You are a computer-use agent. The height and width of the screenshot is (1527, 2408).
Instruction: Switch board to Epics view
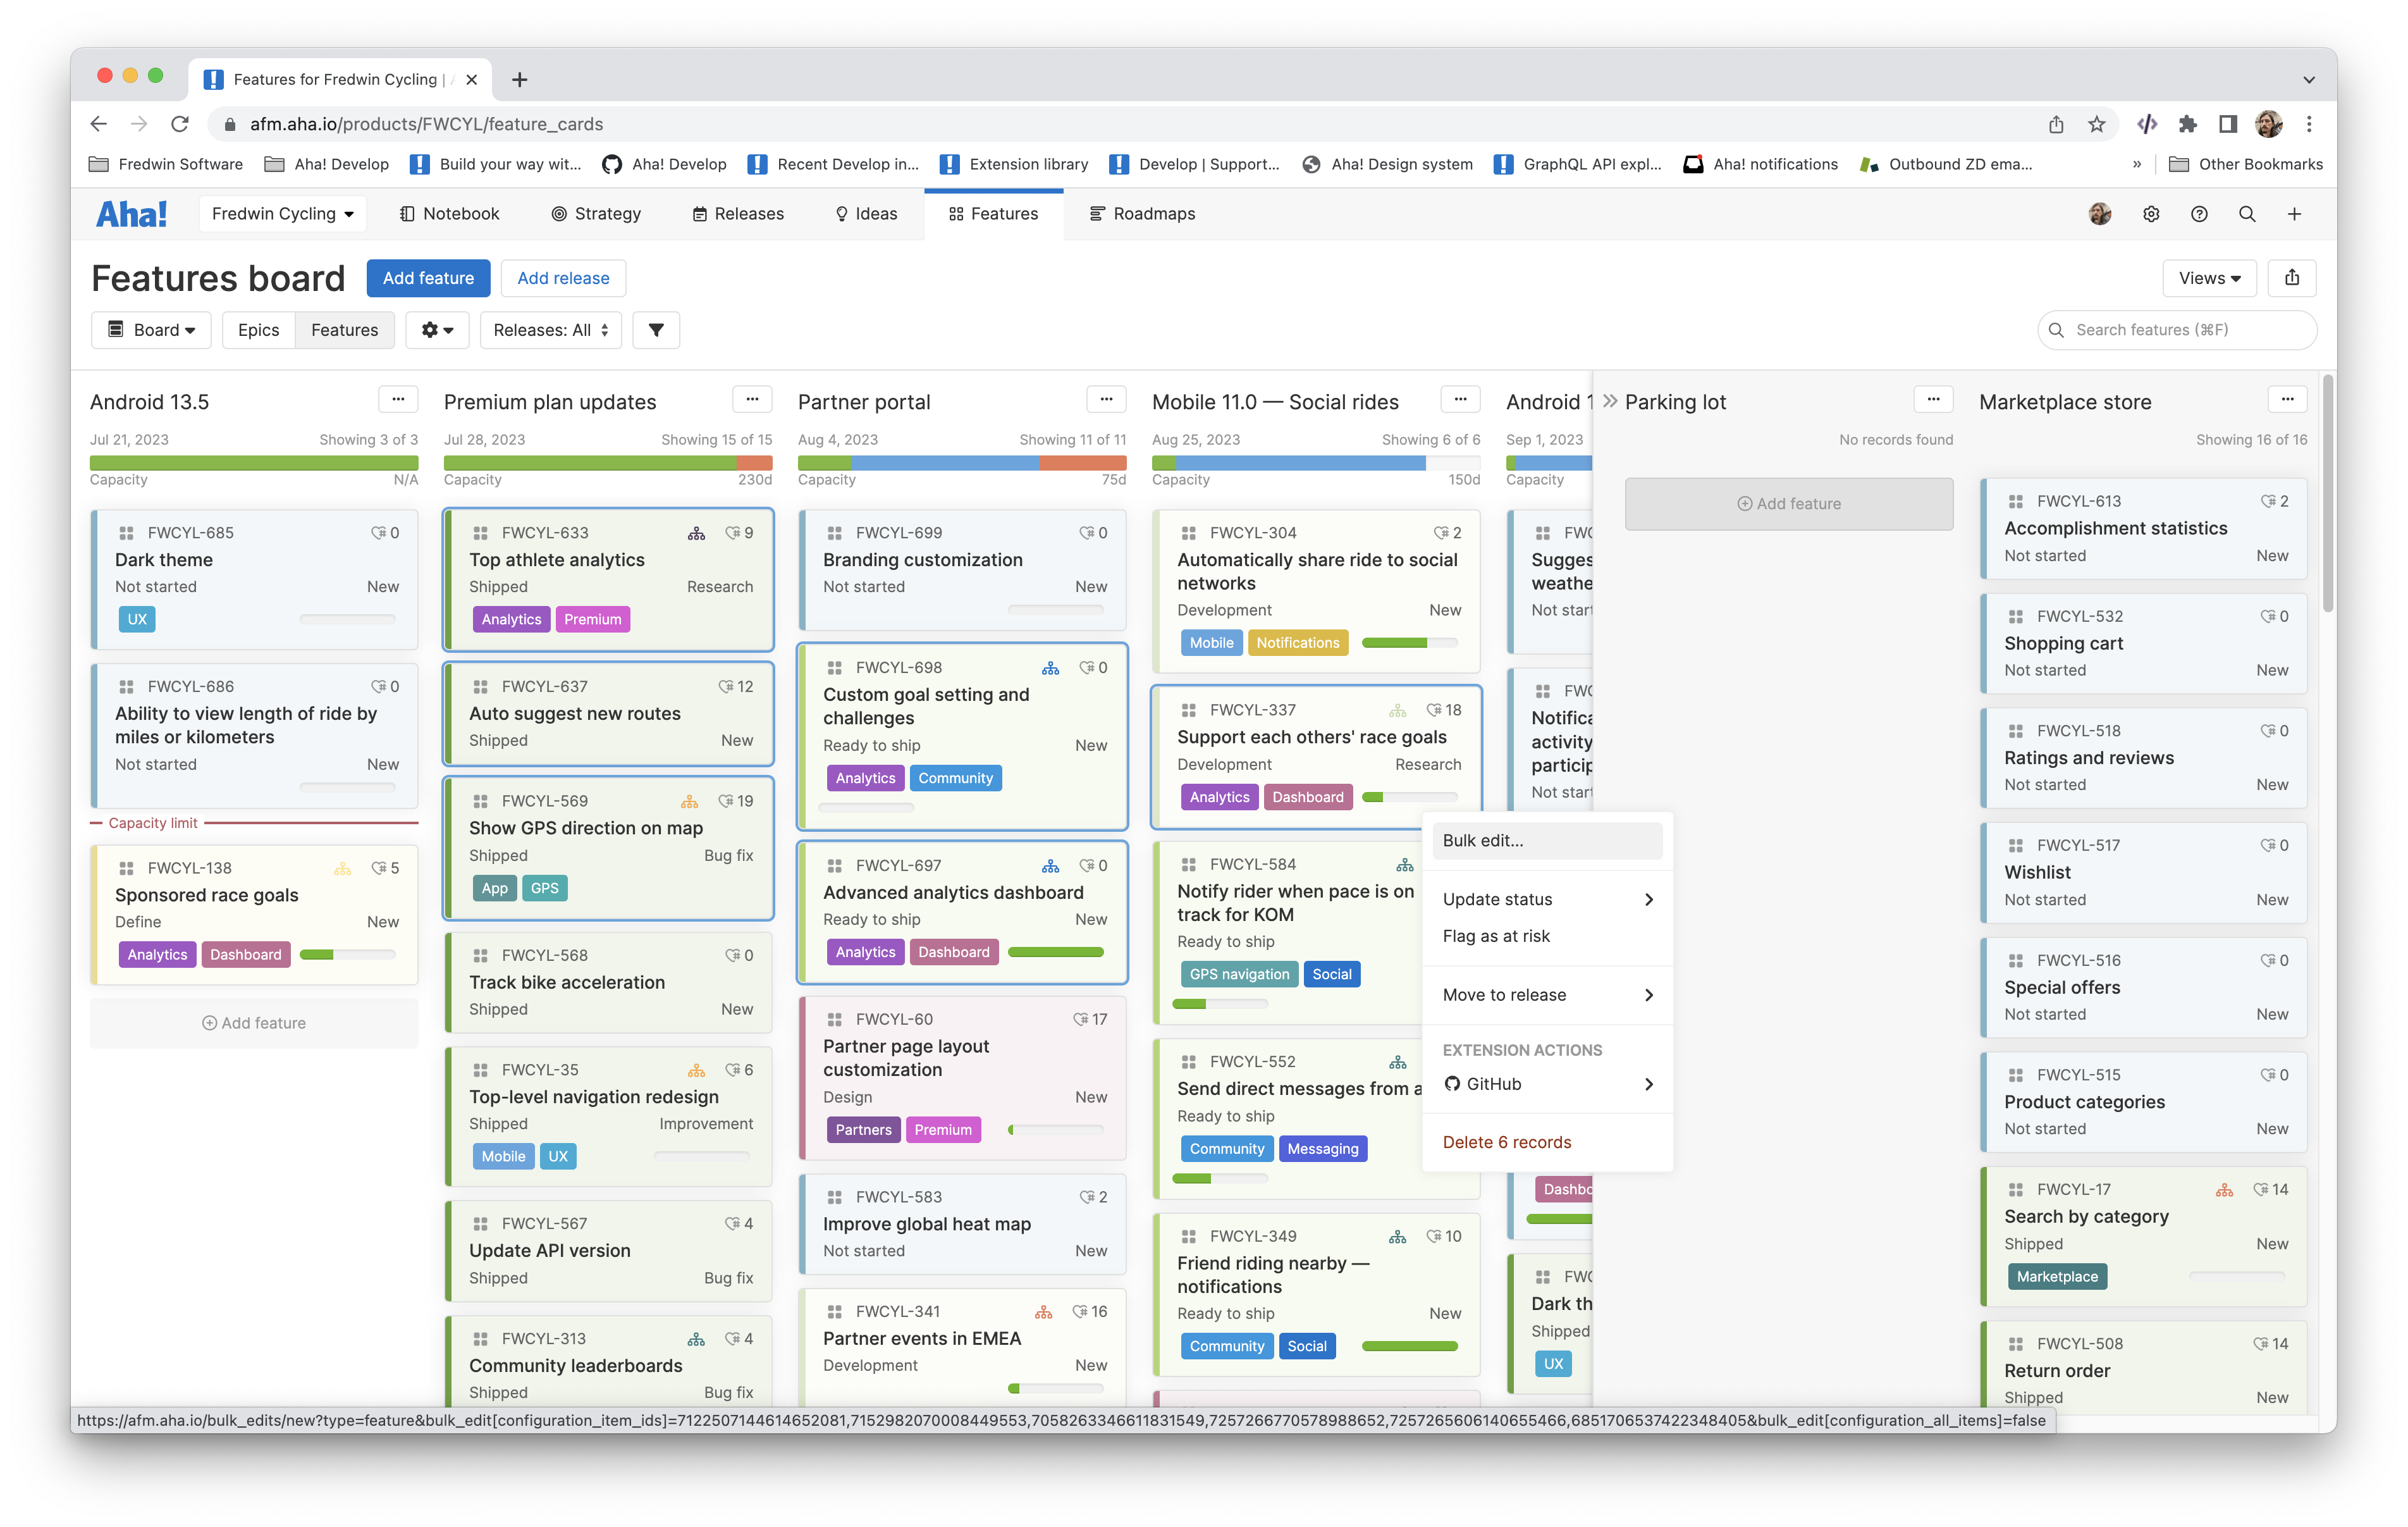click(258, 330)
